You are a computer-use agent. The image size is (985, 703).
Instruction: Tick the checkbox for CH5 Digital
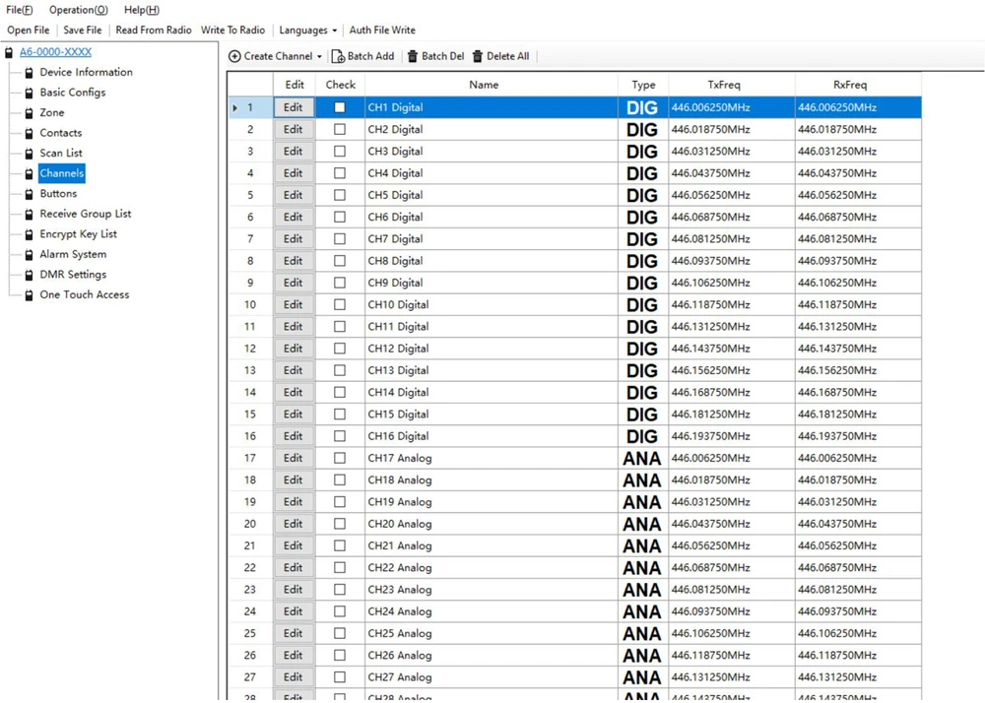point(340,195)
